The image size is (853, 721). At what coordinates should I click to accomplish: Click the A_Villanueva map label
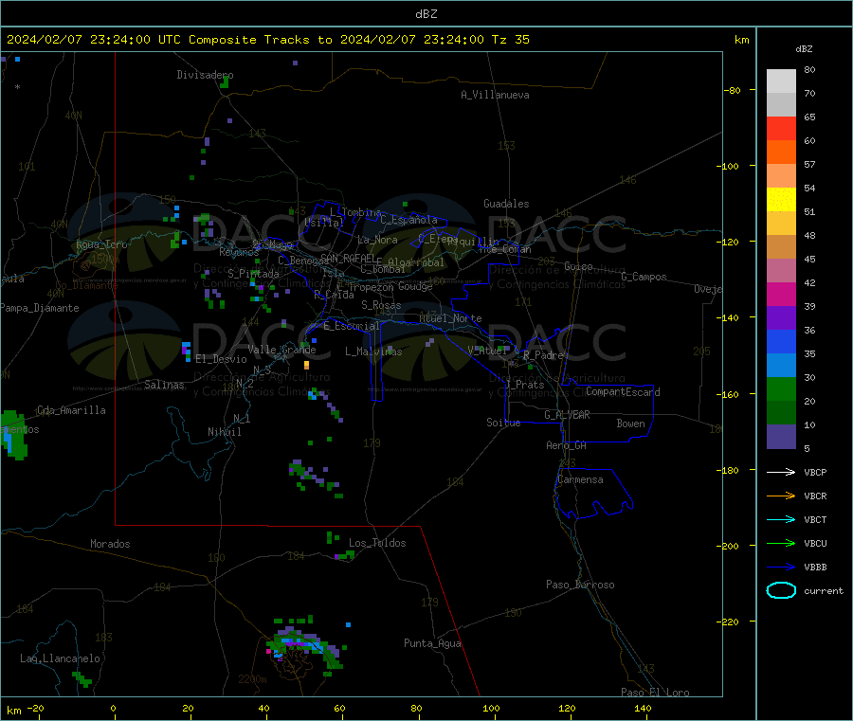[x=495, y=95]
